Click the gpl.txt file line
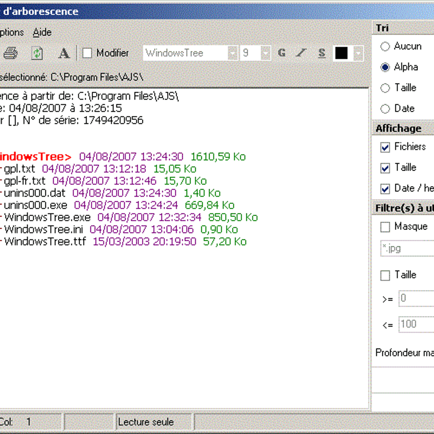 click(x=98, y=169)
